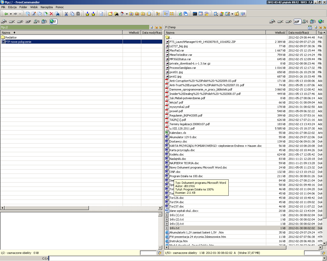The height and width of the screenshot is (261, 327).
Task: Click the command line input field
Action: tap(186, 258)
